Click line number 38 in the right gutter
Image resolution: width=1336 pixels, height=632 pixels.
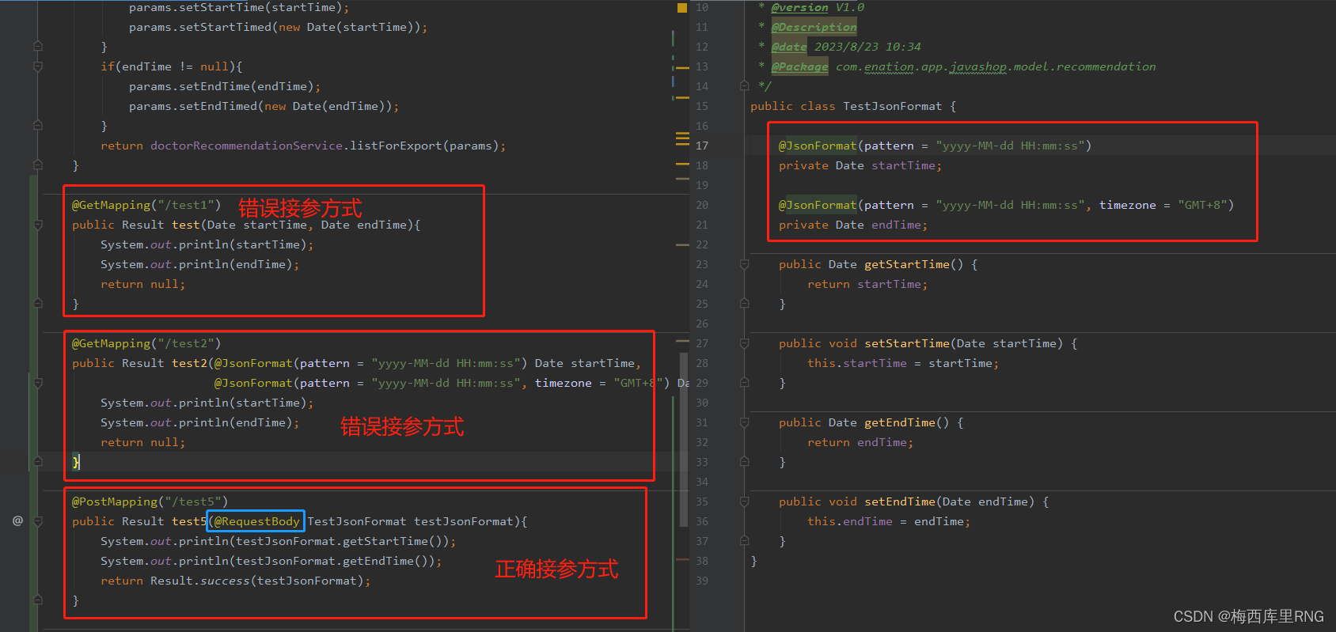point(702,561)
